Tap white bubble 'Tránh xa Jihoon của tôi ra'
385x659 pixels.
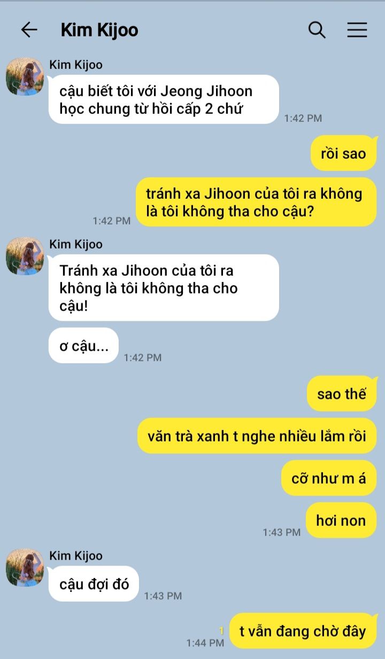pyautogui.click(x=164, y=288)
